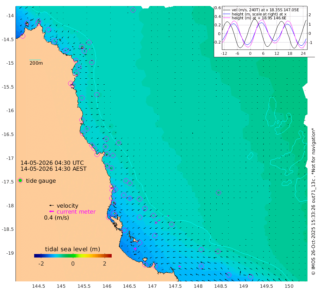Screen dimensions: 317x293
Task: Click the magenta line sample in the inset legend
Action: click(x=226, y=18)
